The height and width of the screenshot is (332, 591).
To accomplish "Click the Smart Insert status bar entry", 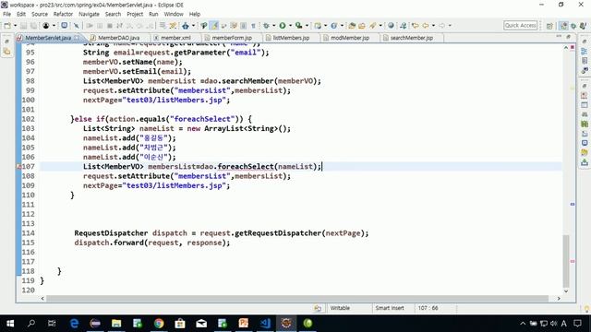I will point(390,308).
